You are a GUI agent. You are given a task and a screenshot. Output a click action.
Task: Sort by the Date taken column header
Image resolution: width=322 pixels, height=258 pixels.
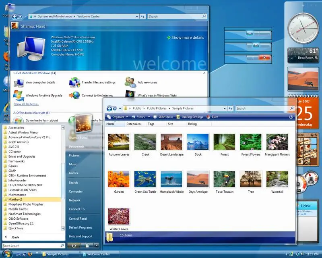[136, 124]
